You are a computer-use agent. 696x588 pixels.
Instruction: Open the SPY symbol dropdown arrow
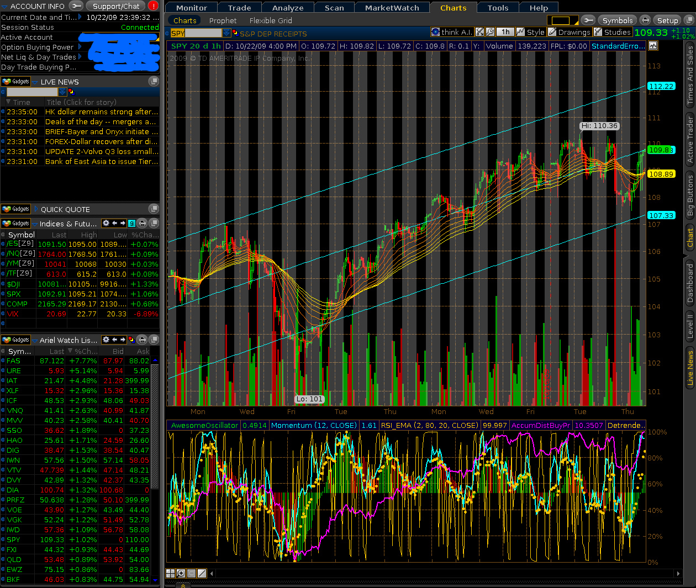226,33
